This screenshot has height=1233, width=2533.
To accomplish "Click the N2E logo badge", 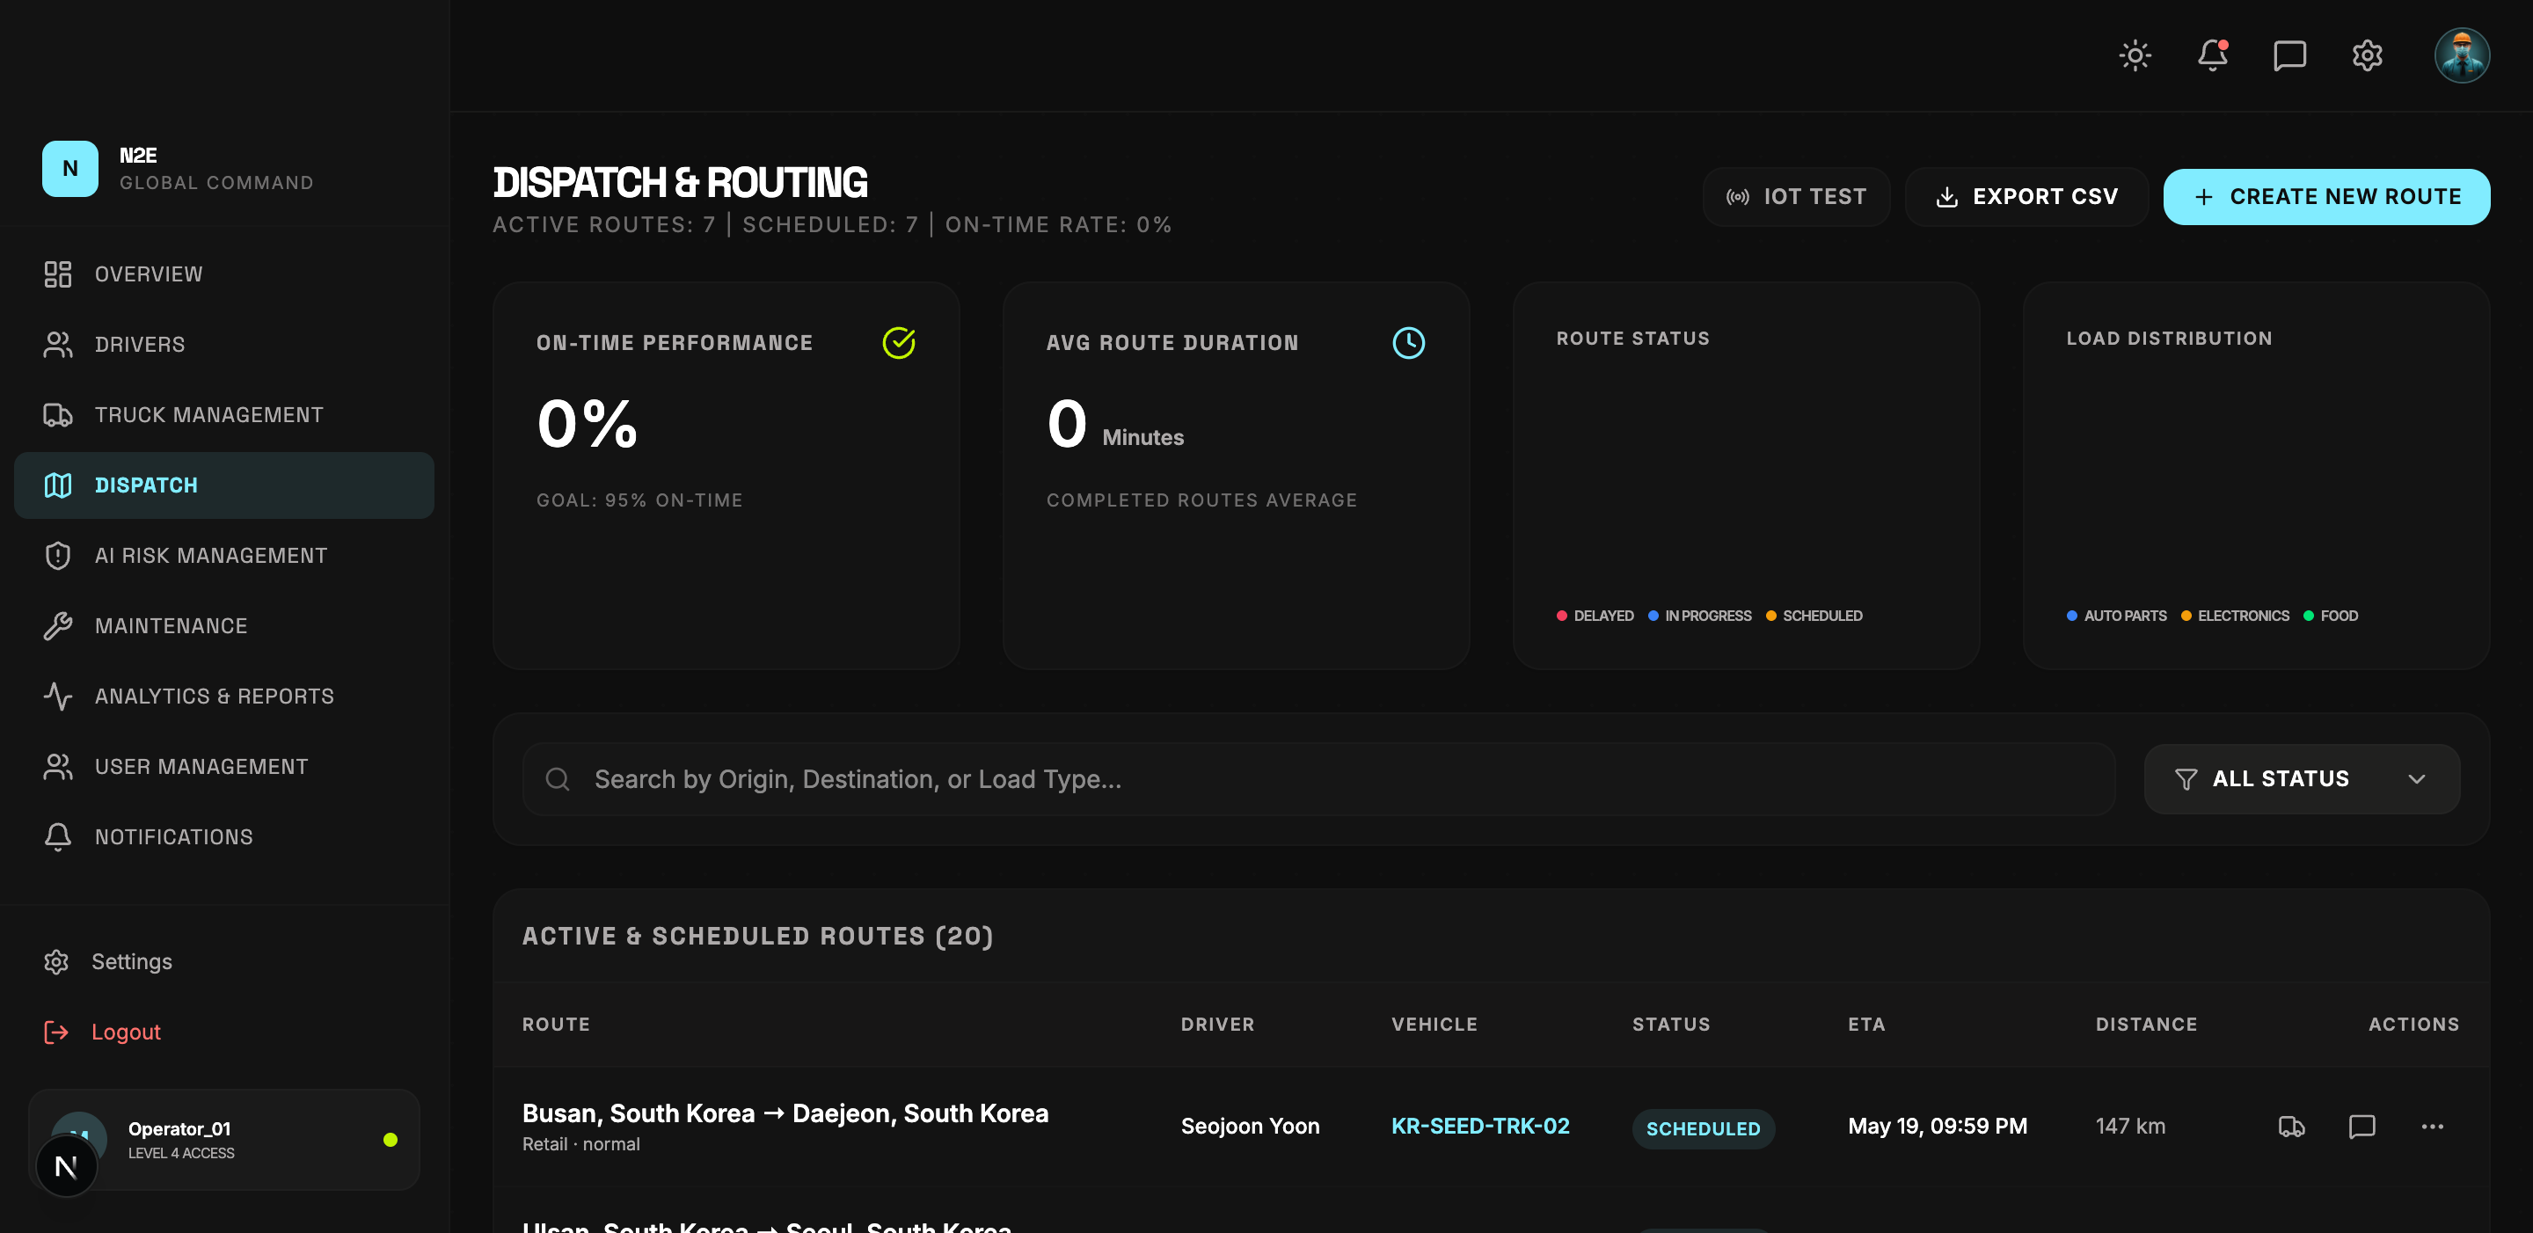I will (69, 168).
